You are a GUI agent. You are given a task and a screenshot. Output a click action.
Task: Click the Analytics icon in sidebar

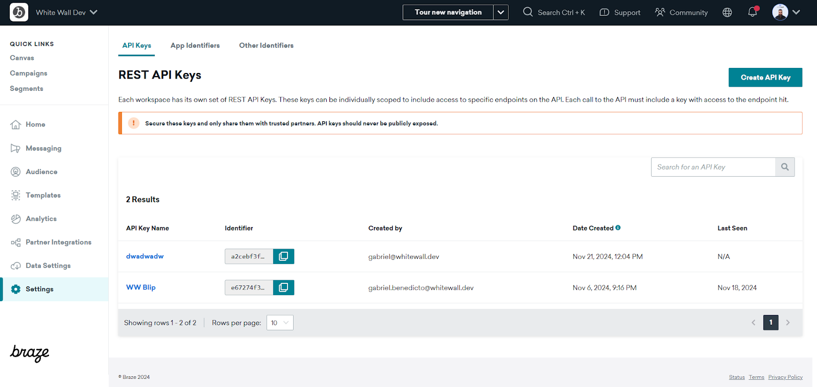click(16, 219)
